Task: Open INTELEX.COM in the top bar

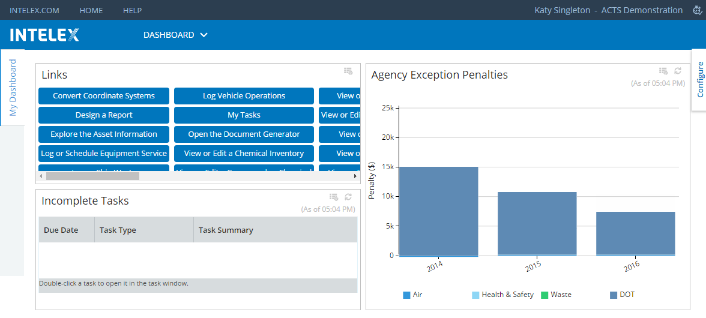Action: click(34, 10)
